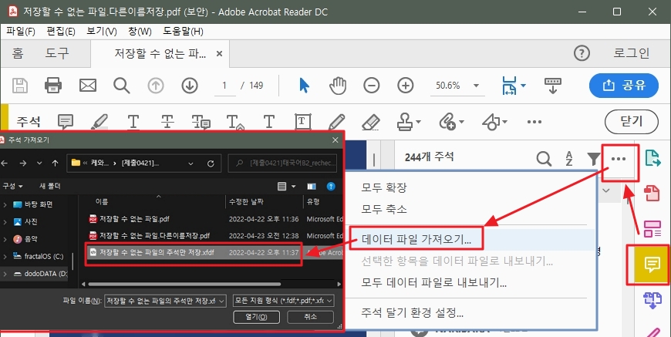The height and width of the screenshot is (337, 671).
Task: Open the 도움말(H) menu
Action: pos(183,31)
